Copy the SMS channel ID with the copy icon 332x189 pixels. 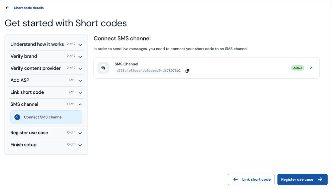(187, 71)
